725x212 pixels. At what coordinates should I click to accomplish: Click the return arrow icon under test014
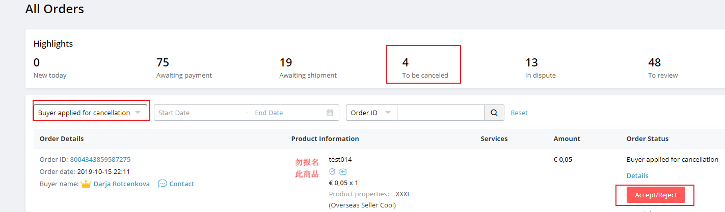pyautogui.click(x=343, y=171)
